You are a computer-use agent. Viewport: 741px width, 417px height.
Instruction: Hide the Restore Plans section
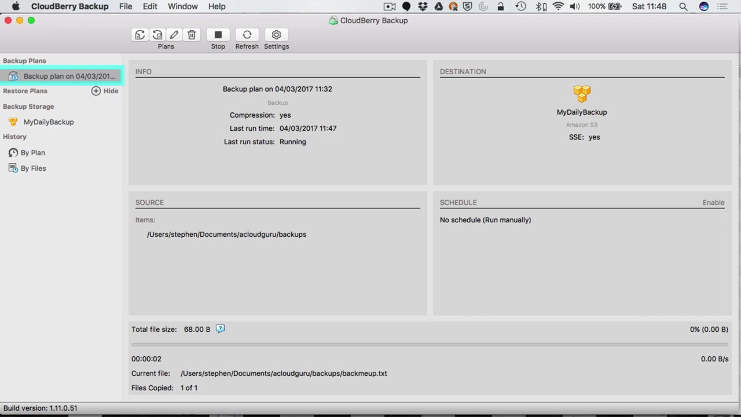click(x=111, y=91)
